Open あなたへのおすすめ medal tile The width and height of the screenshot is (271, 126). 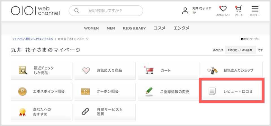click(x=41, y=112)
